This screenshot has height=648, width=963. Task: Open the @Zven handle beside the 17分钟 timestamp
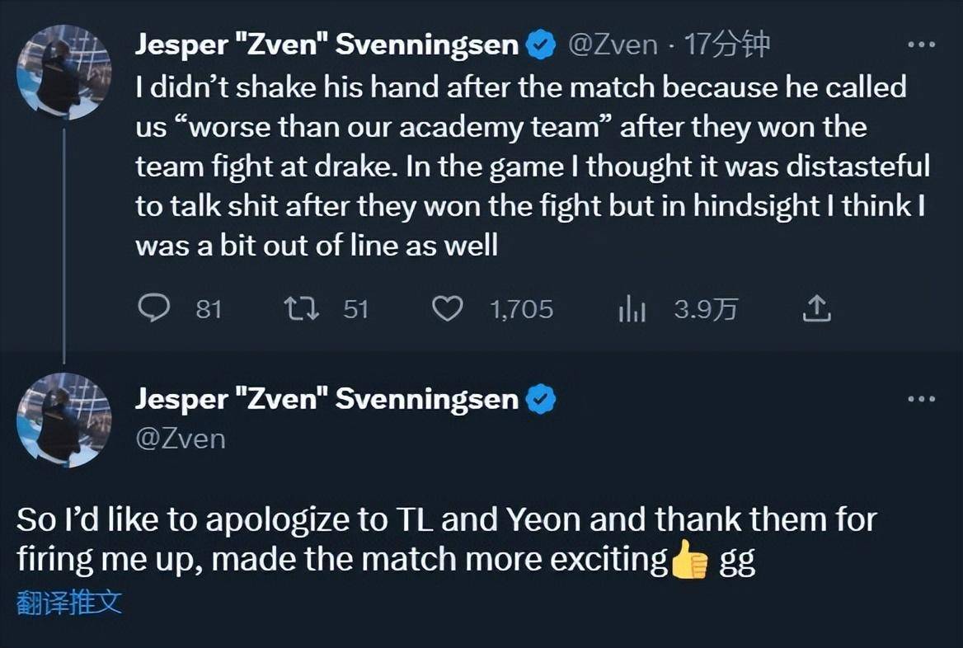613,45
